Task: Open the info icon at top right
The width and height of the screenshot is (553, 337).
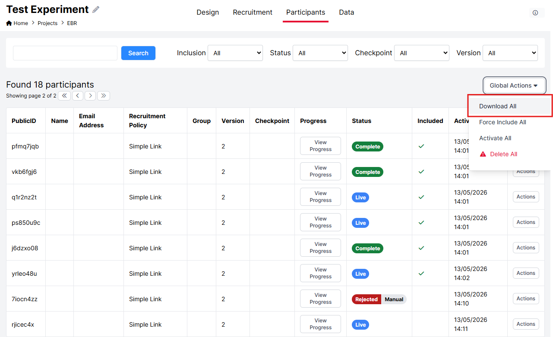Action: (535, 13)
